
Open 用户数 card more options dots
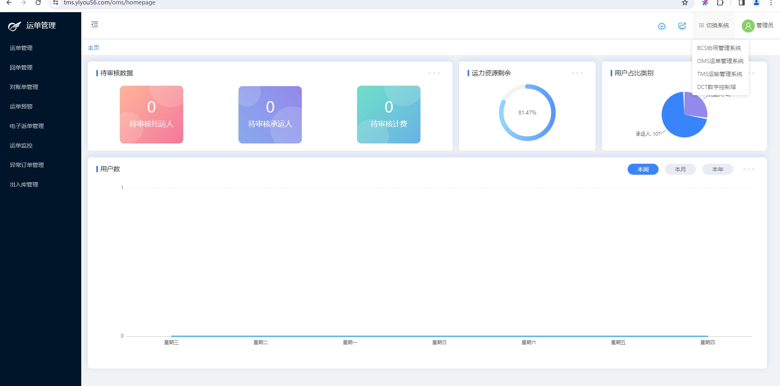(749, 169)
